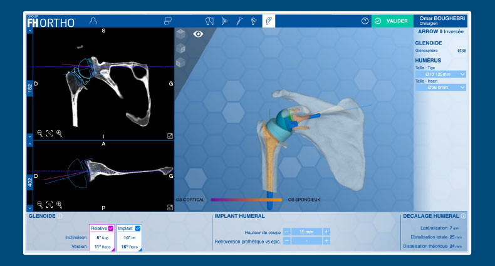Select the top cube view preset
The height and width of the screenshot is (266, 495).
(x=181, y=34)
